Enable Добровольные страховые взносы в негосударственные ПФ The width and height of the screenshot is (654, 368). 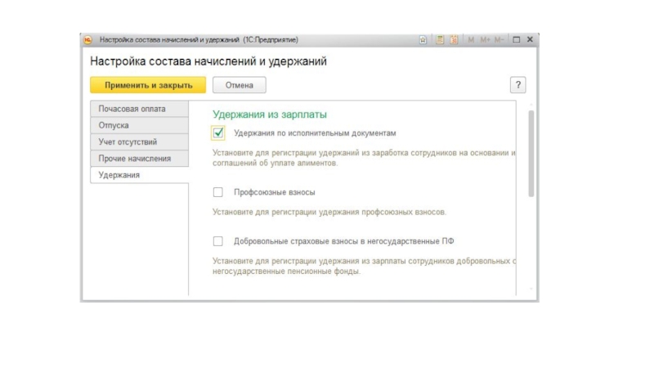pyautogui.click(x=218, y=241)
